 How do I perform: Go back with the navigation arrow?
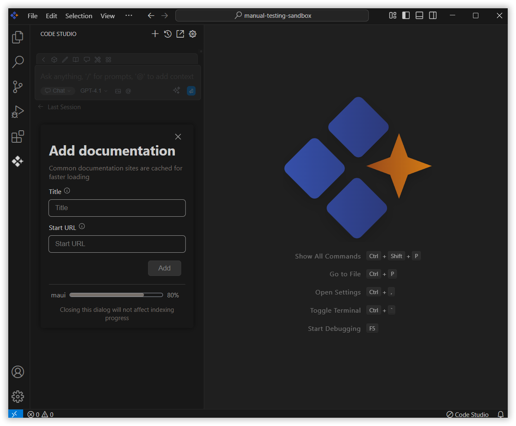[151, 15]
